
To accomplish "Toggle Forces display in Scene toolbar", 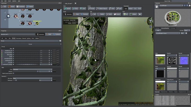I will tap(91, 9).
